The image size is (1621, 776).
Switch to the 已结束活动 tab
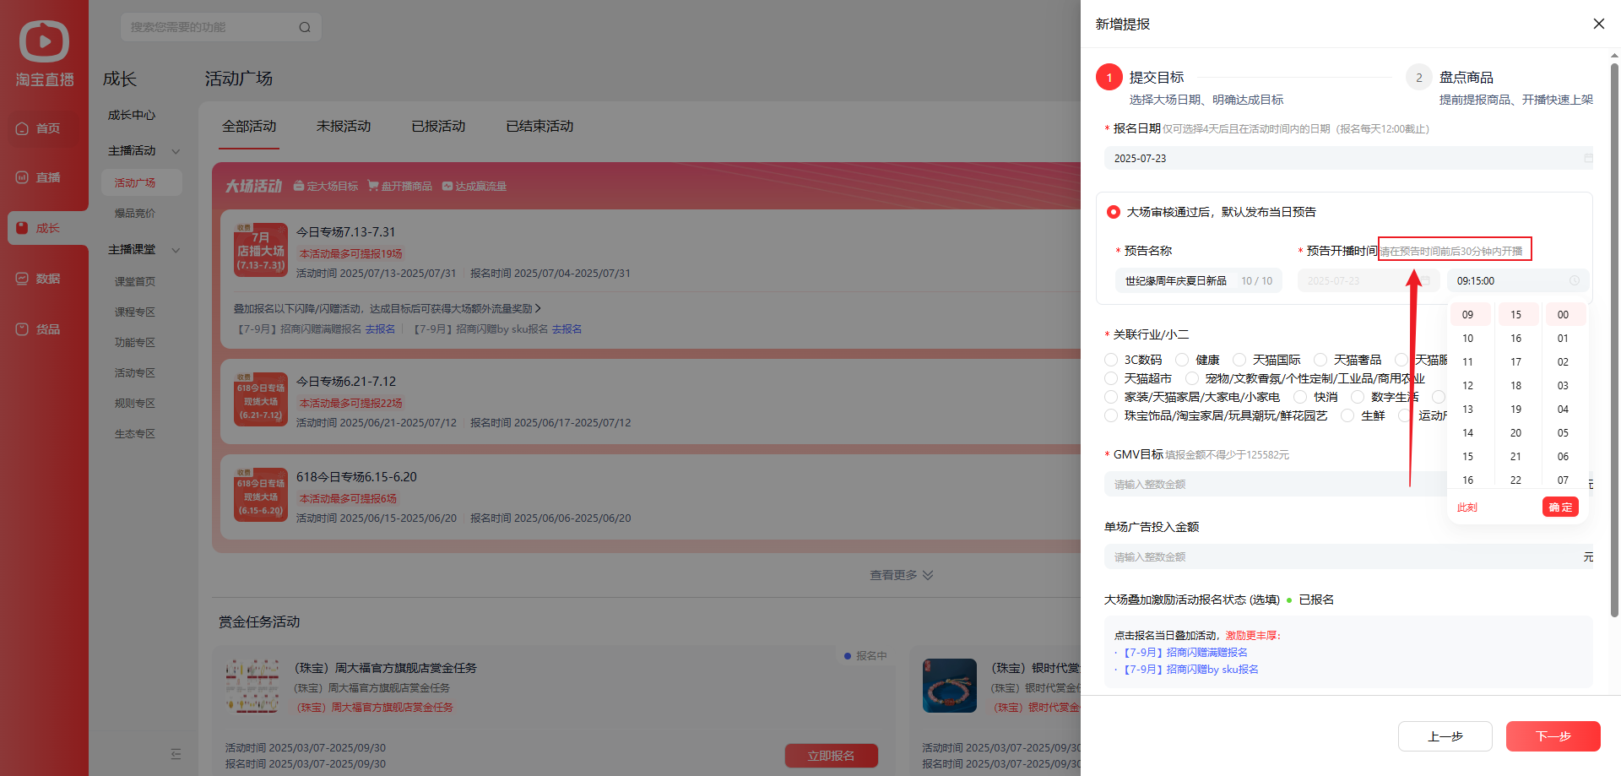pyautogui.click(x=539, y=126)
